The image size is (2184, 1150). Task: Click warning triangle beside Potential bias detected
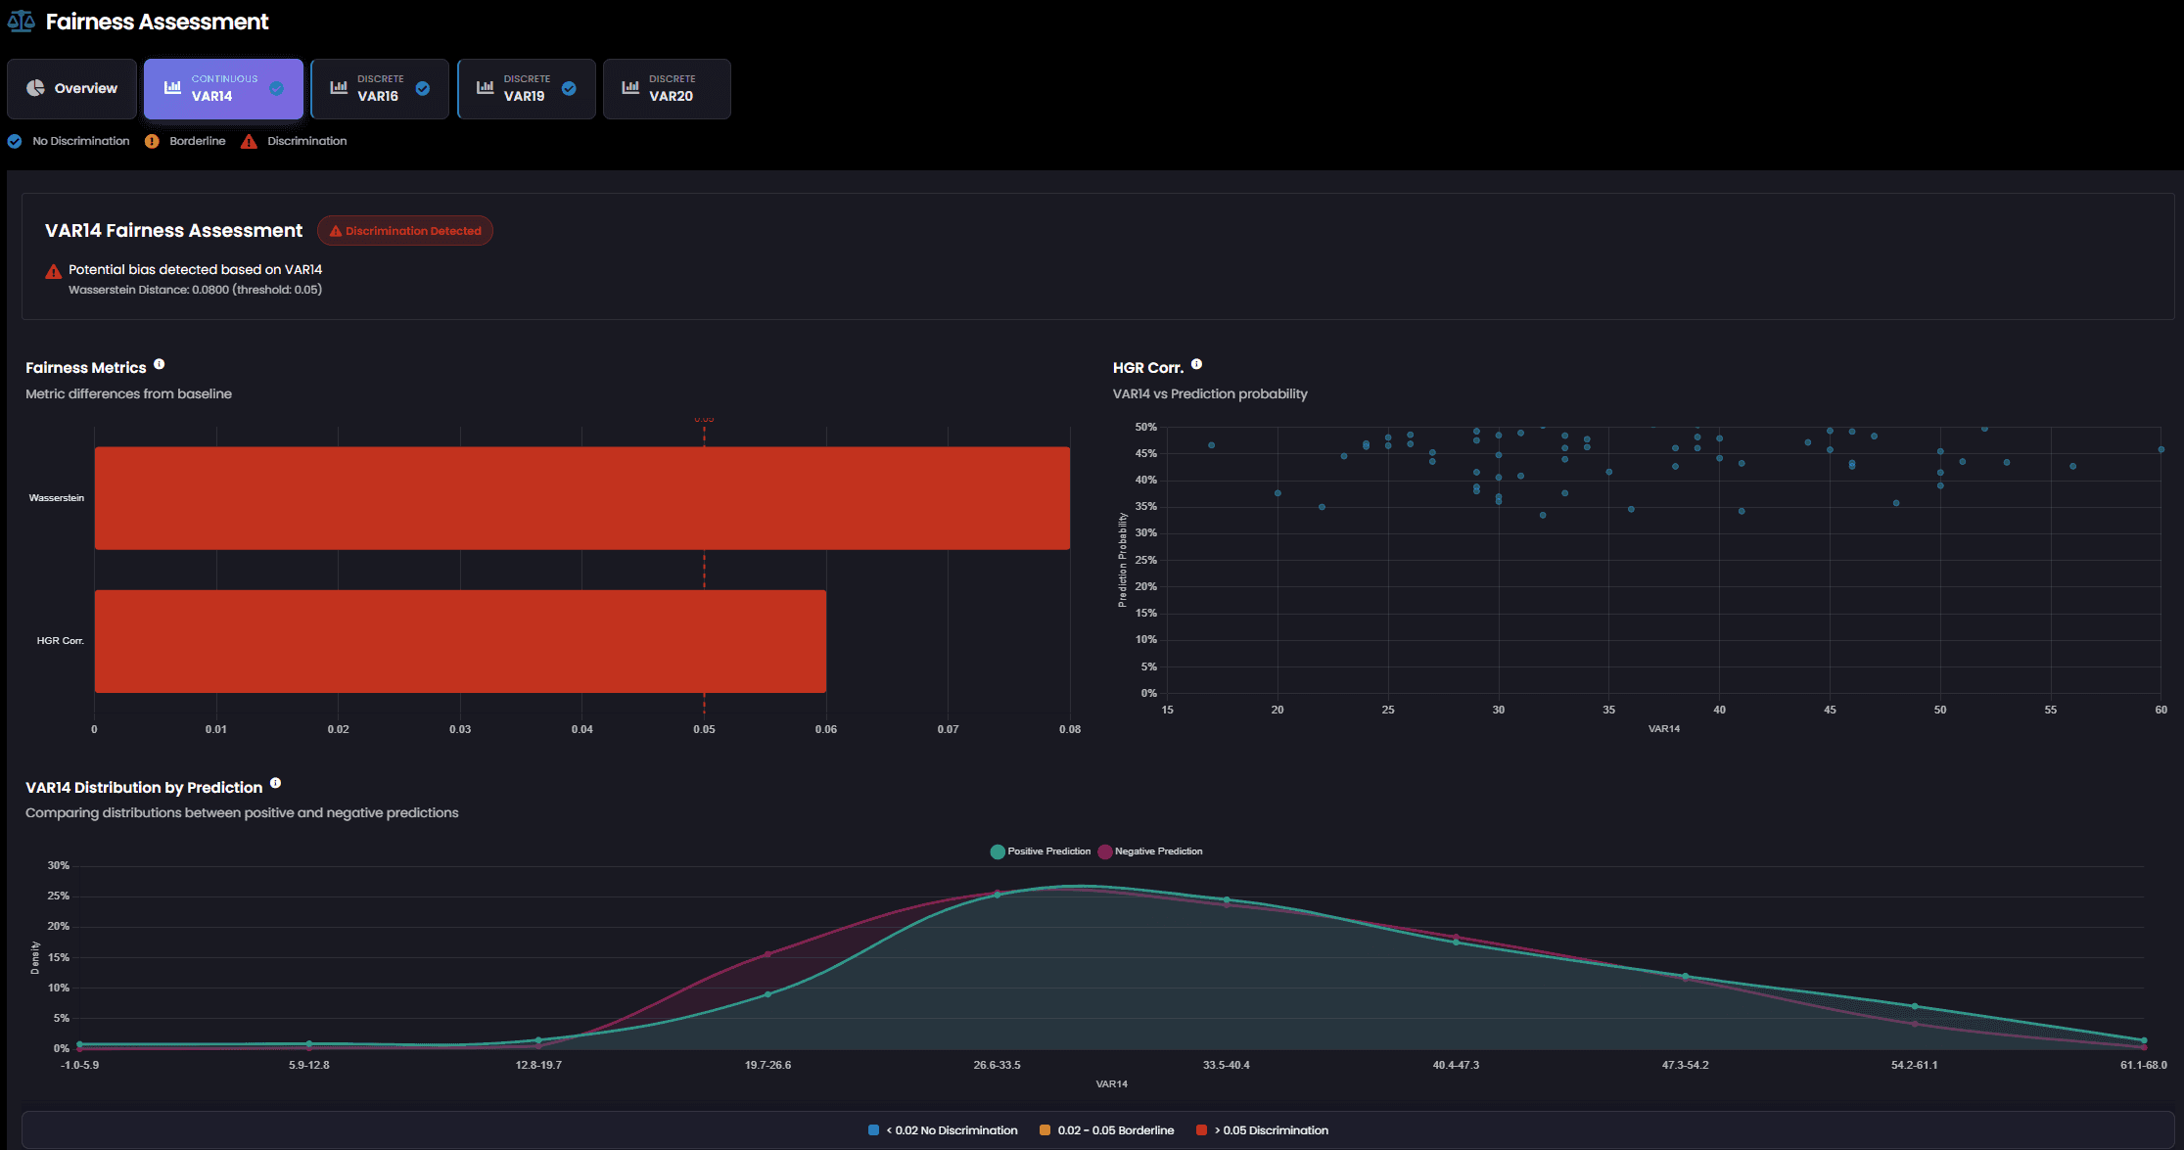(x=54, y=272)
